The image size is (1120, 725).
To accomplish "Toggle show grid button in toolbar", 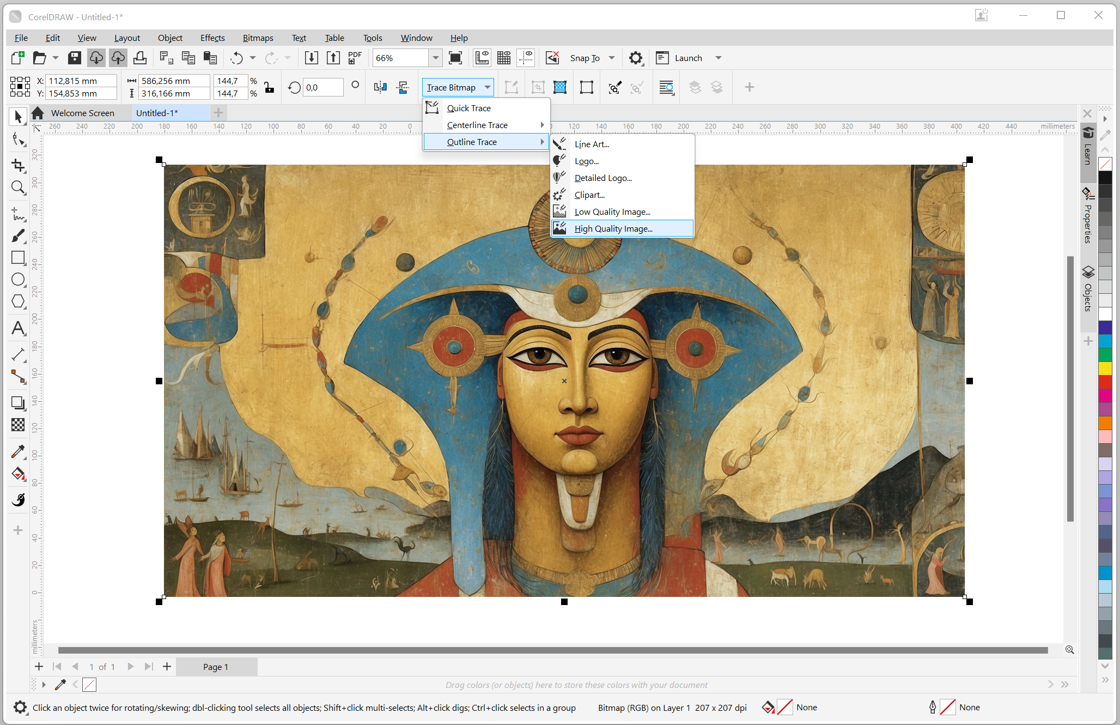I will click(504, 58).
